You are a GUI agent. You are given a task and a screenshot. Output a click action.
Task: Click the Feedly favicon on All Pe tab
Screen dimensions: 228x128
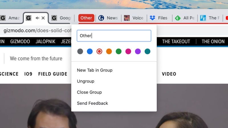point(178,18)
